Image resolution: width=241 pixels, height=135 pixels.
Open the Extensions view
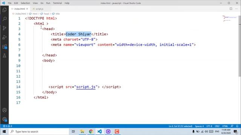5,46
